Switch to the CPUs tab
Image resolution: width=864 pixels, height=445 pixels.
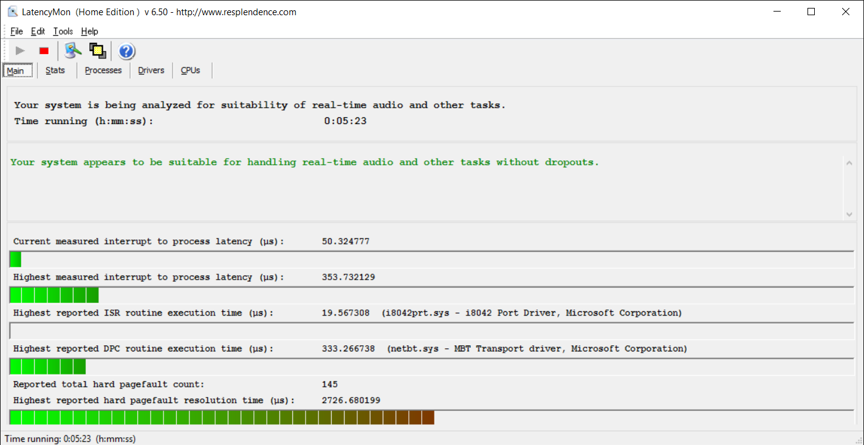tap(190, 71)
